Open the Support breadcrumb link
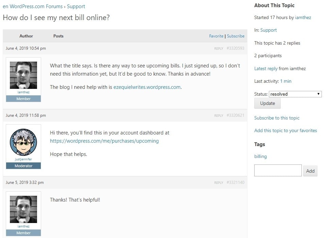 (76, 6)
